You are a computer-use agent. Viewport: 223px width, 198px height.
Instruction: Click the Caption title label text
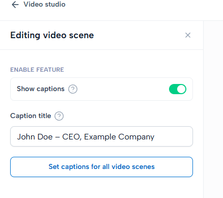pos(31,116)
